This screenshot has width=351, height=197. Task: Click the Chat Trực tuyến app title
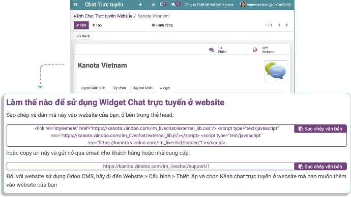point(104,5)
